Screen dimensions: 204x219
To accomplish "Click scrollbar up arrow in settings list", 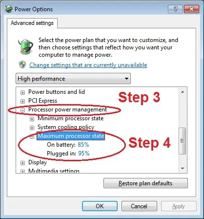I will click(183, 92).
